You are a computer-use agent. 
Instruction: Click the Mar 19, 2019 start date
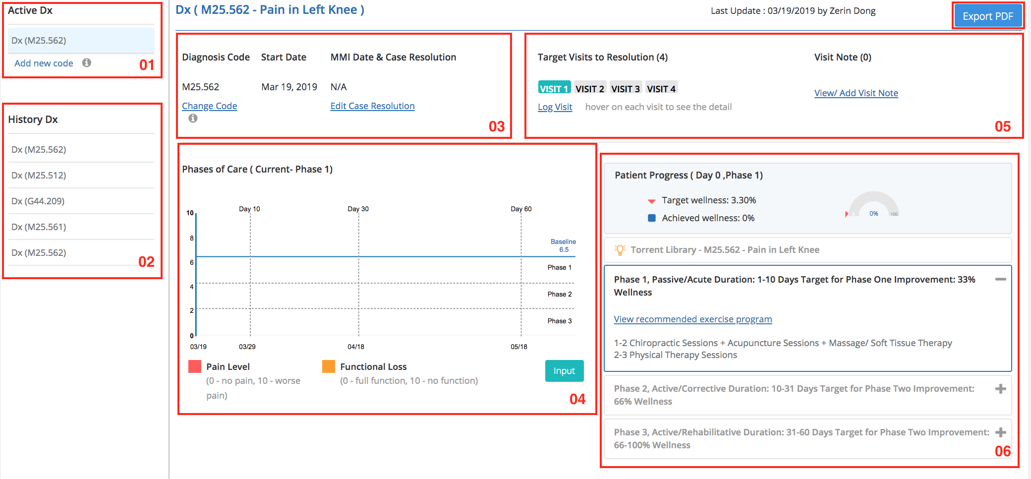(x=289, y=87)
